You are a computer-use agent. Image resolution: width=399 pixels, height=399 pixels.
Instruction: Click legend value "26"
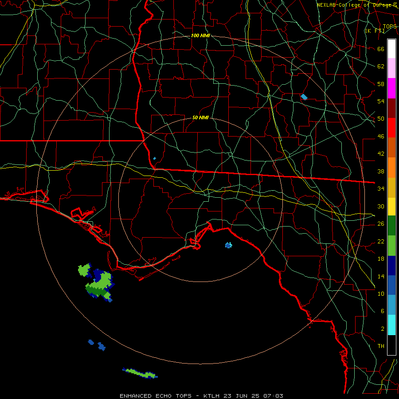(381, 224)
